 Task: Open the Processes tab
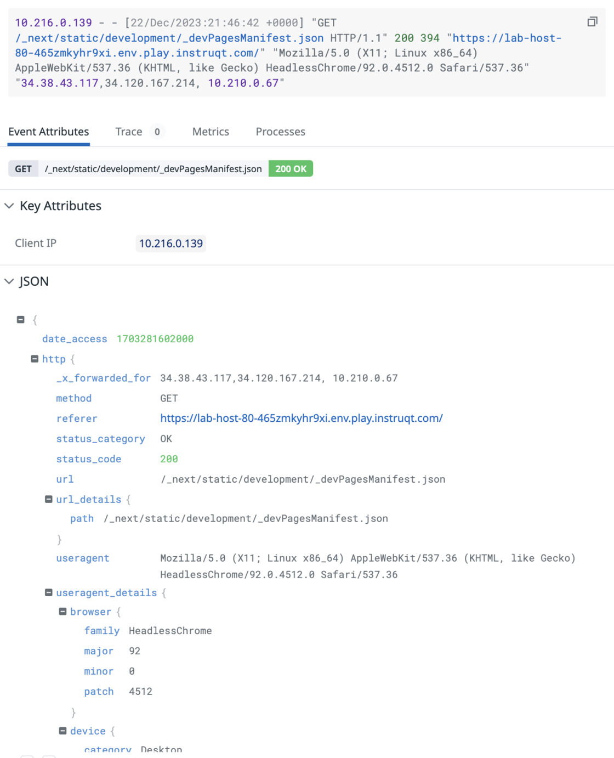[x=280, y=132]
